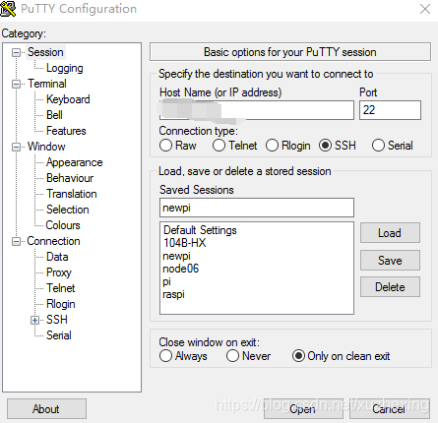This screenshot has width=438, height=423.
Task: Open the Proxy settings category
Action: (x=59, y=272)
